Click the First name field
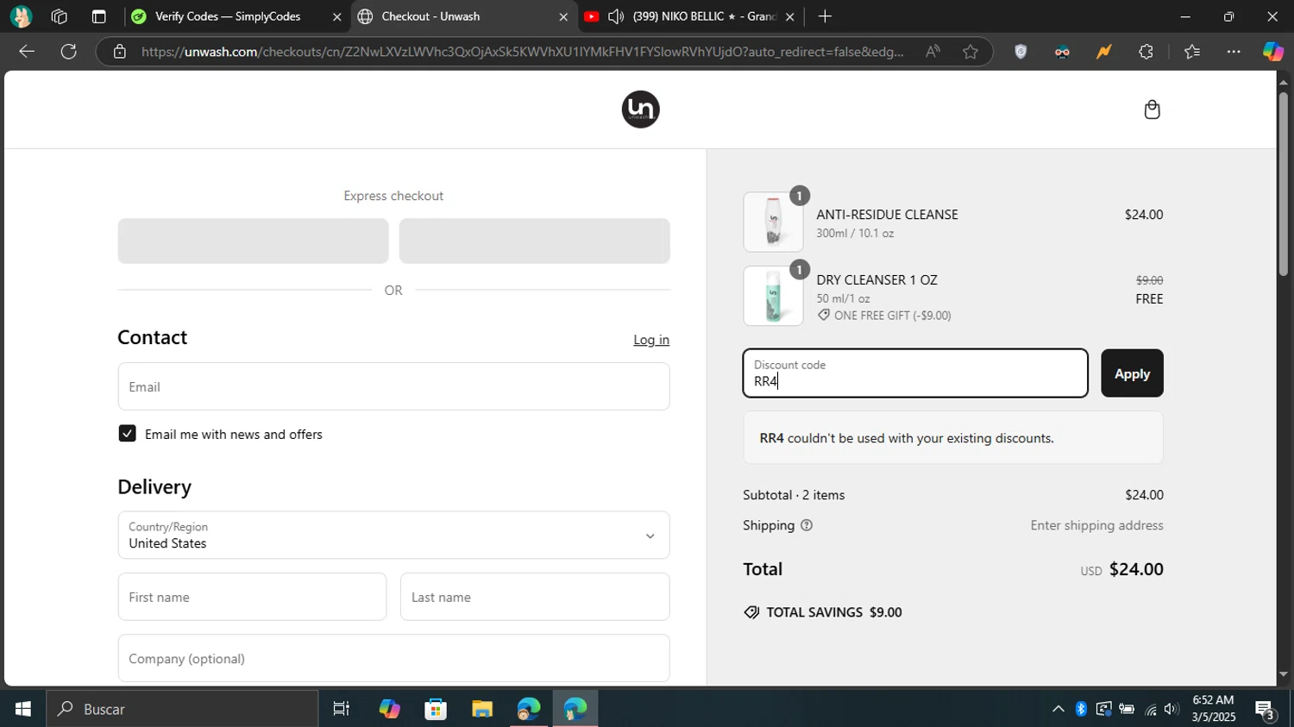Viewport: 1294px width, 727px height. click(x=252, y=597)
